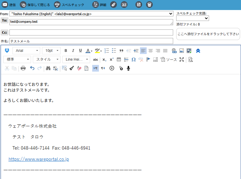Toggle align center for paragraph
Screen dimensions: 241x179
tap(151, 51)
